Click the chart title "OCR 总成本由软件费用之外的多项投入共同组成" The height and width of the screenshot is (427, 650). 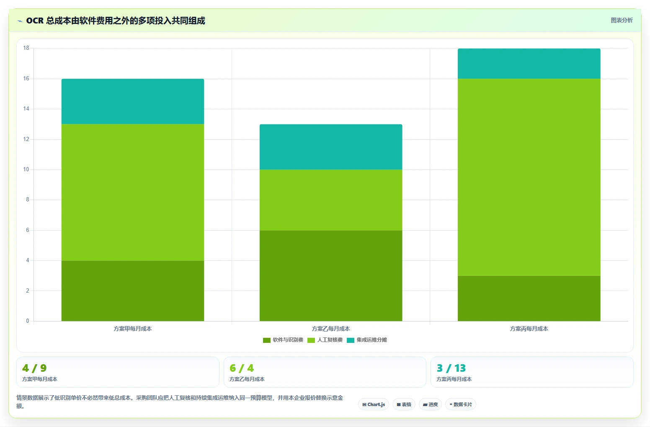point(116,21)
